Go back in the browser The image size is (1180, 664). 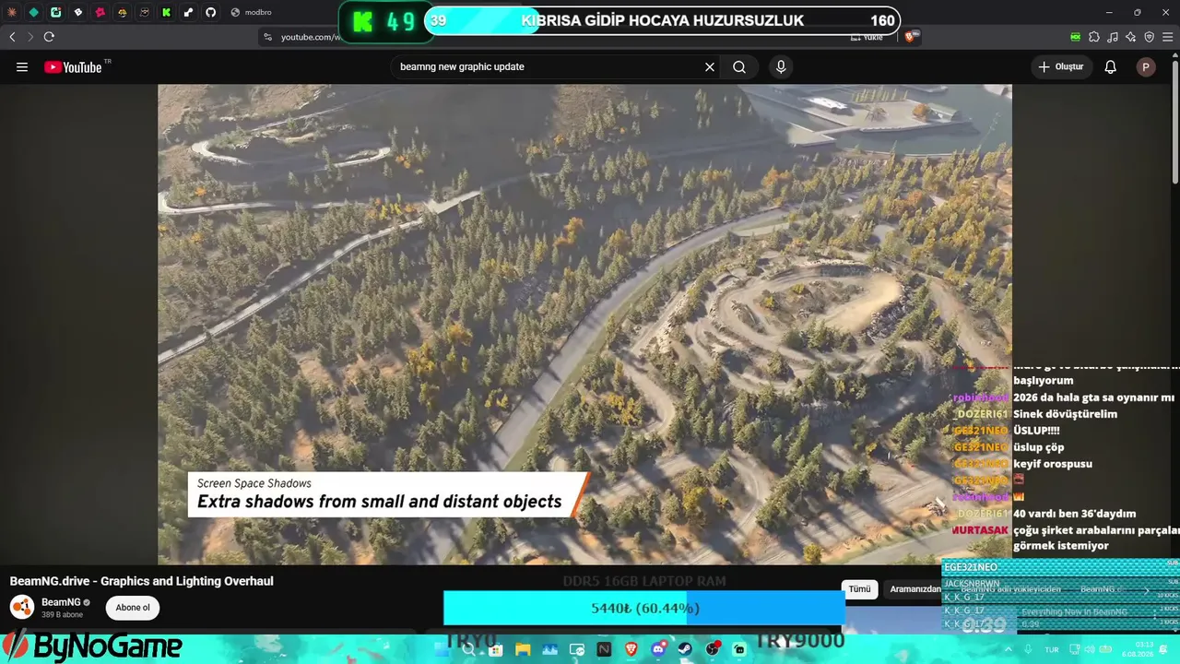click(x=12, y=37)
